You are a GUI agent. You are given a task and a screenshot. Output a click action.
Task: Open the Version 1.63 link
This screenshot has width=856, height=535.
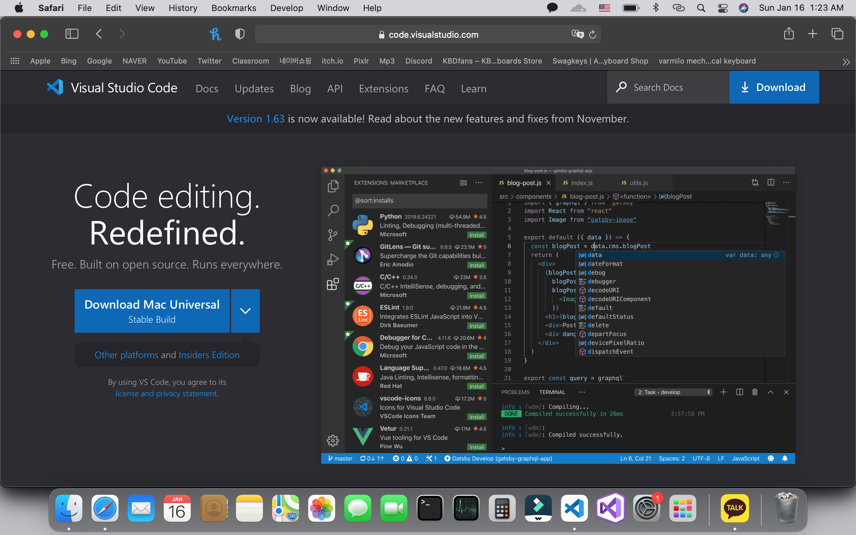pos(255,118)
